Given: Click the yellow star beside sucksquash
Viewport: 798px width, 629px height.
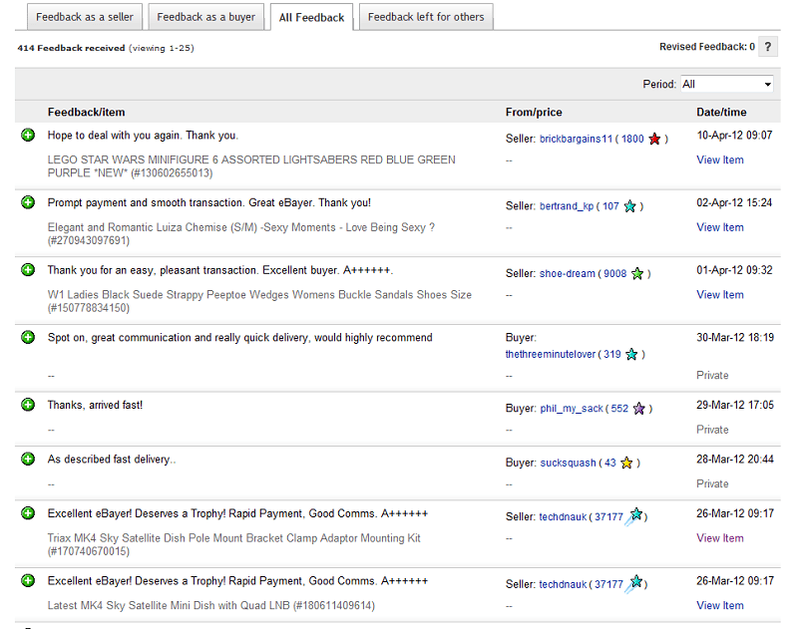Looking at the screenshot, I should click(x=626, y=463).
